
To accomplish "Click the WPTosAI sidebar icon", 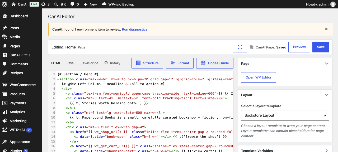I will (x=5, y=130).
